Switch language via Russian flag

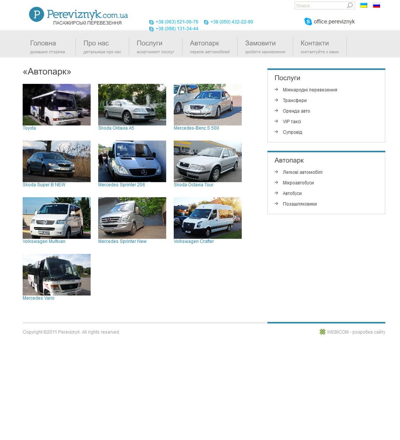[x=377, y=5]
